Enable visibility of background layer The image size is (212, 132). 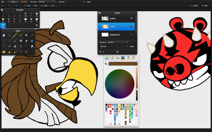(x=131, y=34)
